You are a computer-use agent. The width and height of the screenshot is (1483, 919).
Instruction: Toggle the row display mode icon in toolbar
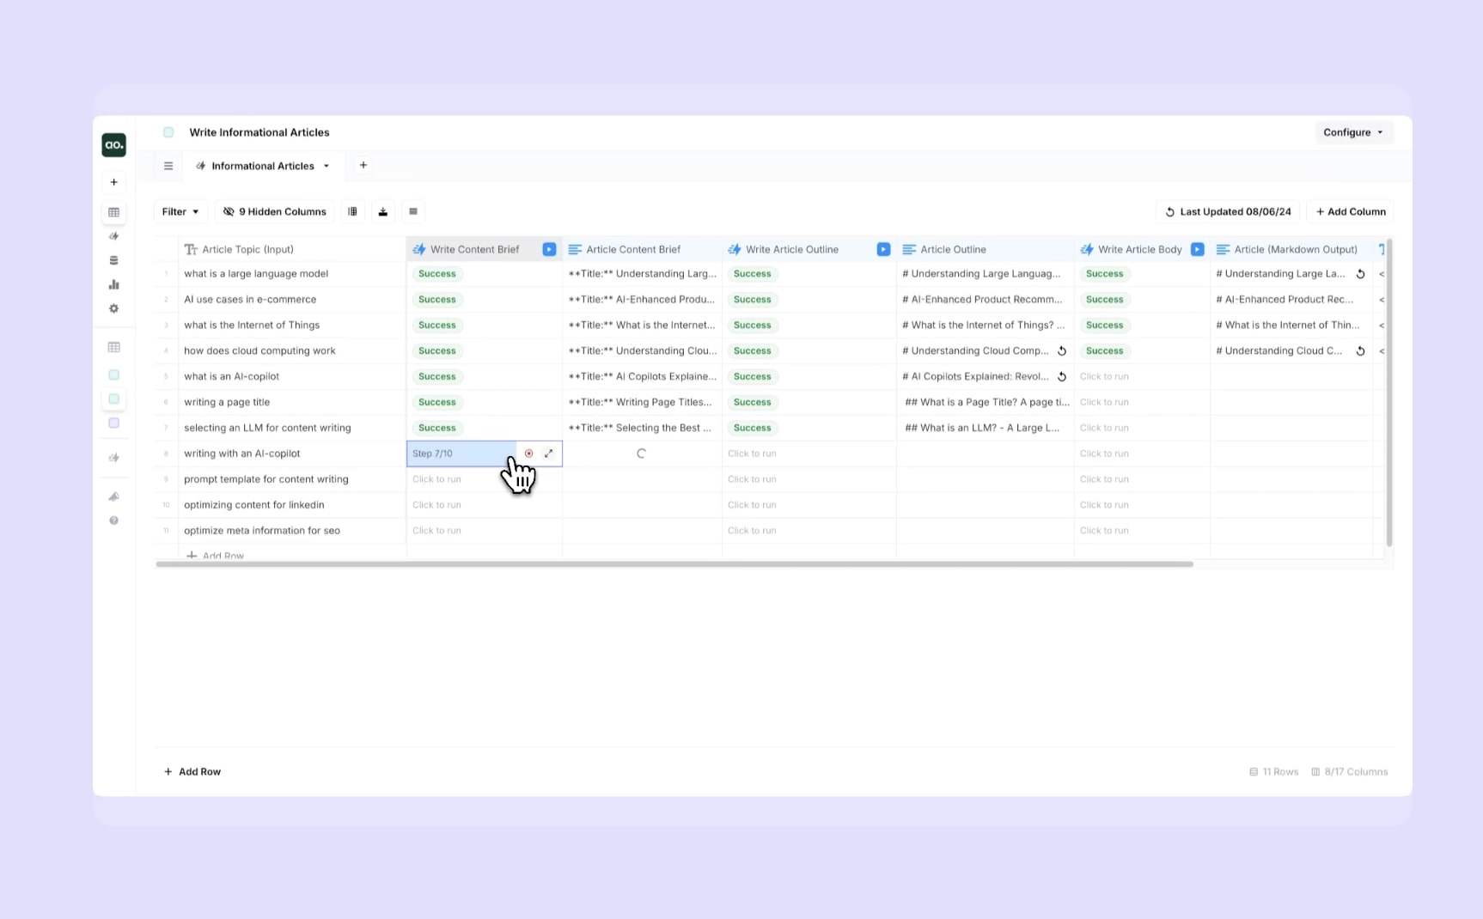pyautogui.click(x=413, y=211)
